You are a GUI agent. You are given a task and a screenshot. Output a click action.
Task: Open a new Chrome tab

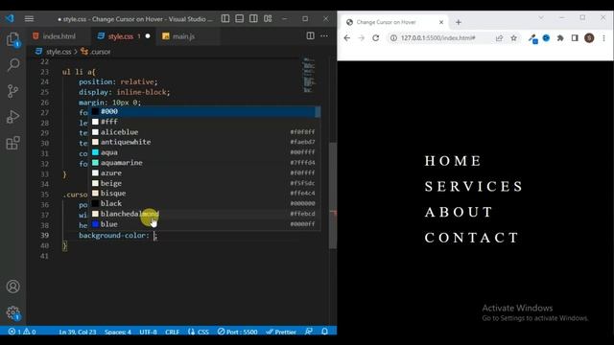click(459, 22)
